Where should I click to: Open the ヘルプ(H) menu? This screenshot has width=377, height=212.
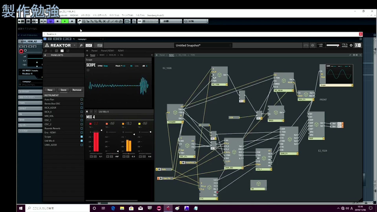(140, 15)
